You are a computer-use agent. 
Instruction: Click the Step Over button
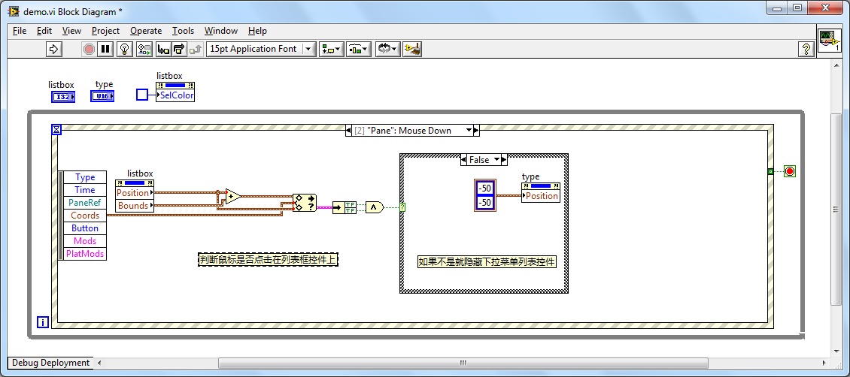coord(179,49)
